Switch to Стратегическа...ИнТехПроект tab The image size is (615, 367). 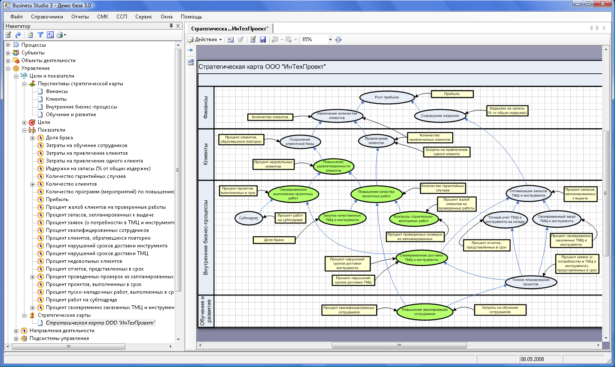click(229, 29)
